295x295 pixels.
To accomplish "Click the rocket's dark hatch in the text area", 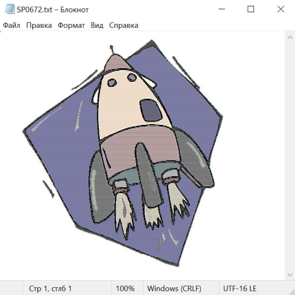I will click(x=150, y=110).
